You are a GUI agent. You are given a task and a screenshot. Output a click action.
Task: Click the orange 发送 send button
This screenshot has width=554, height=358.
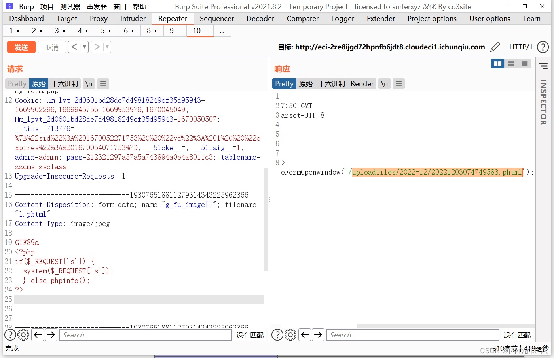point(21,47)
